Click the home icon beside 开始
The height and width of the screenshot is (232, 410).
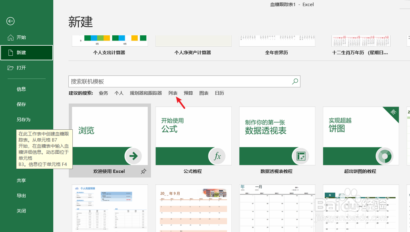(x=11, y=37)
